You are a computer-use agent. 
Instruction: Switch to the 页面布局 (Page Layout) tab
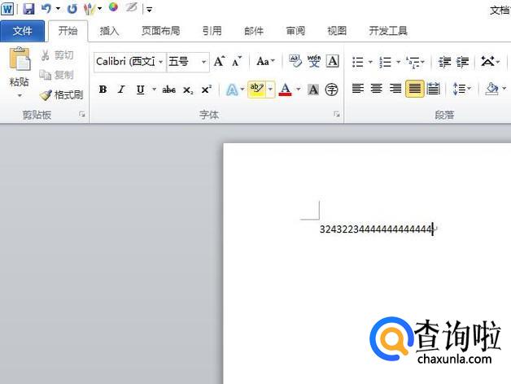(160, 31)
